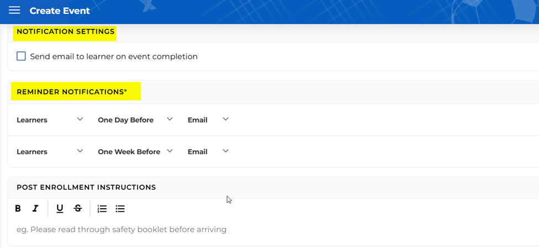Click the 'Send email to learner' label text
Screen dimensions: 539x248
point(113,56)
